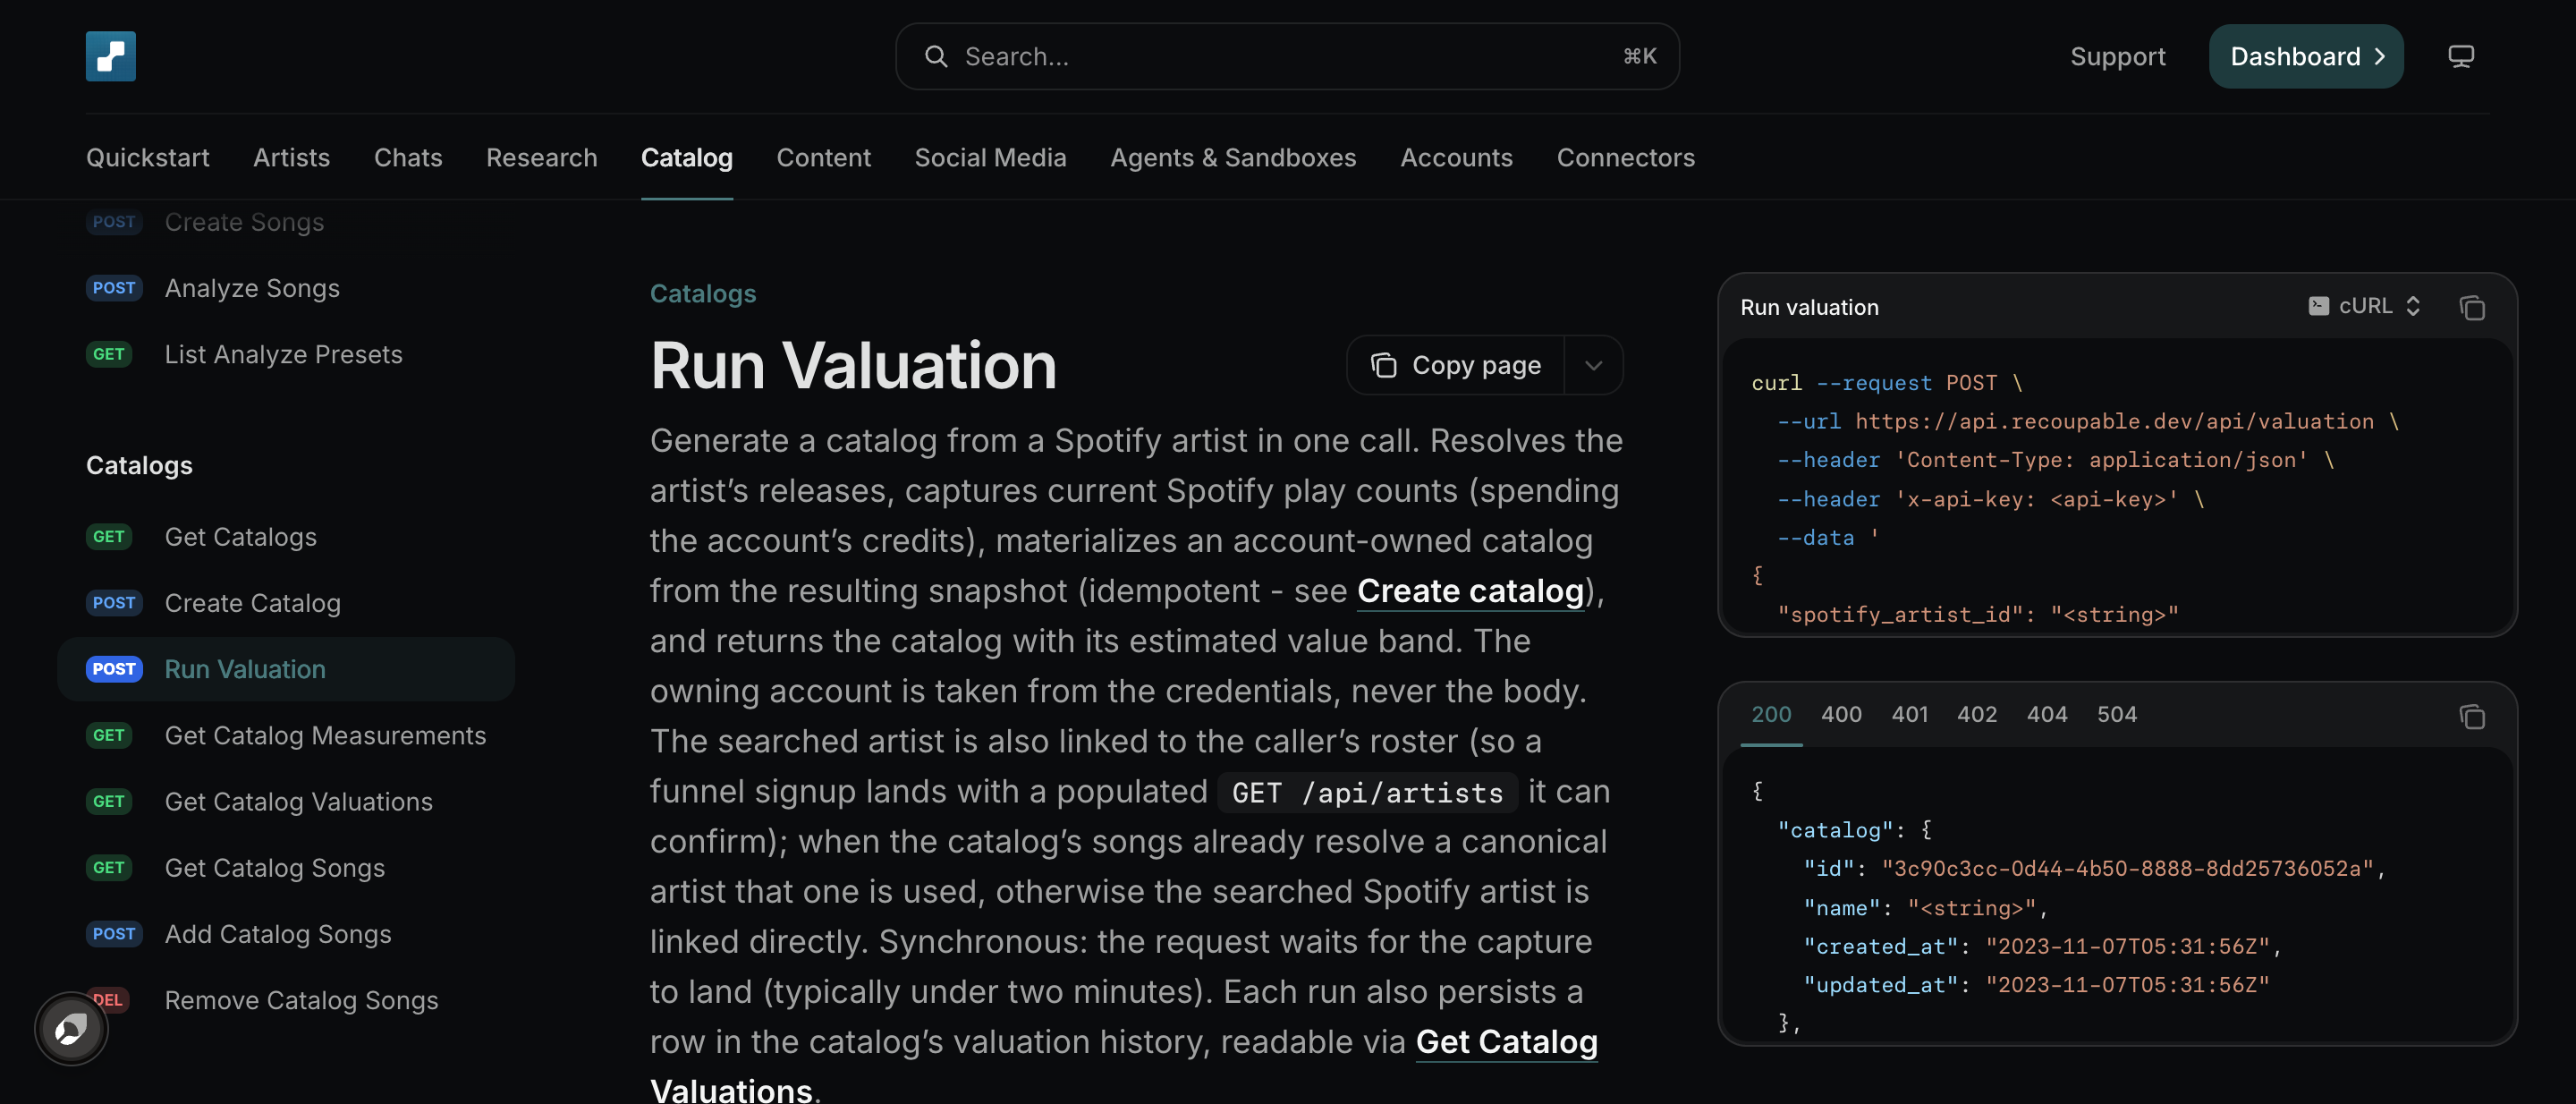Screen dimensions: 2576x1104
Task: Copy the Run valuation cURL code
Action: pos(2471,307)
